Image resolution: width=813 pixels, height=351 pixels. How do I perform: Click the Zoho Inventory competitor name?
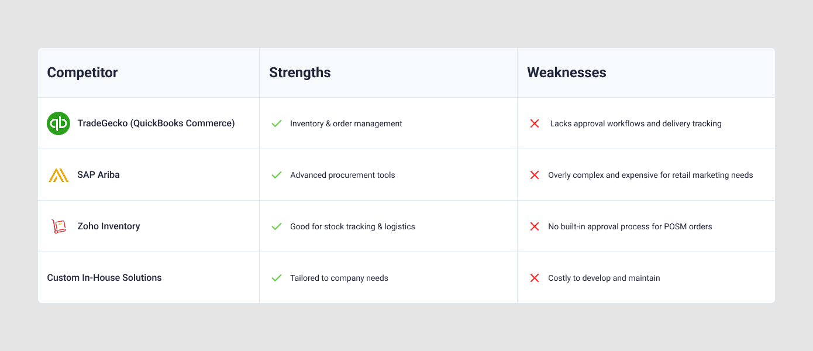point(109,226)
